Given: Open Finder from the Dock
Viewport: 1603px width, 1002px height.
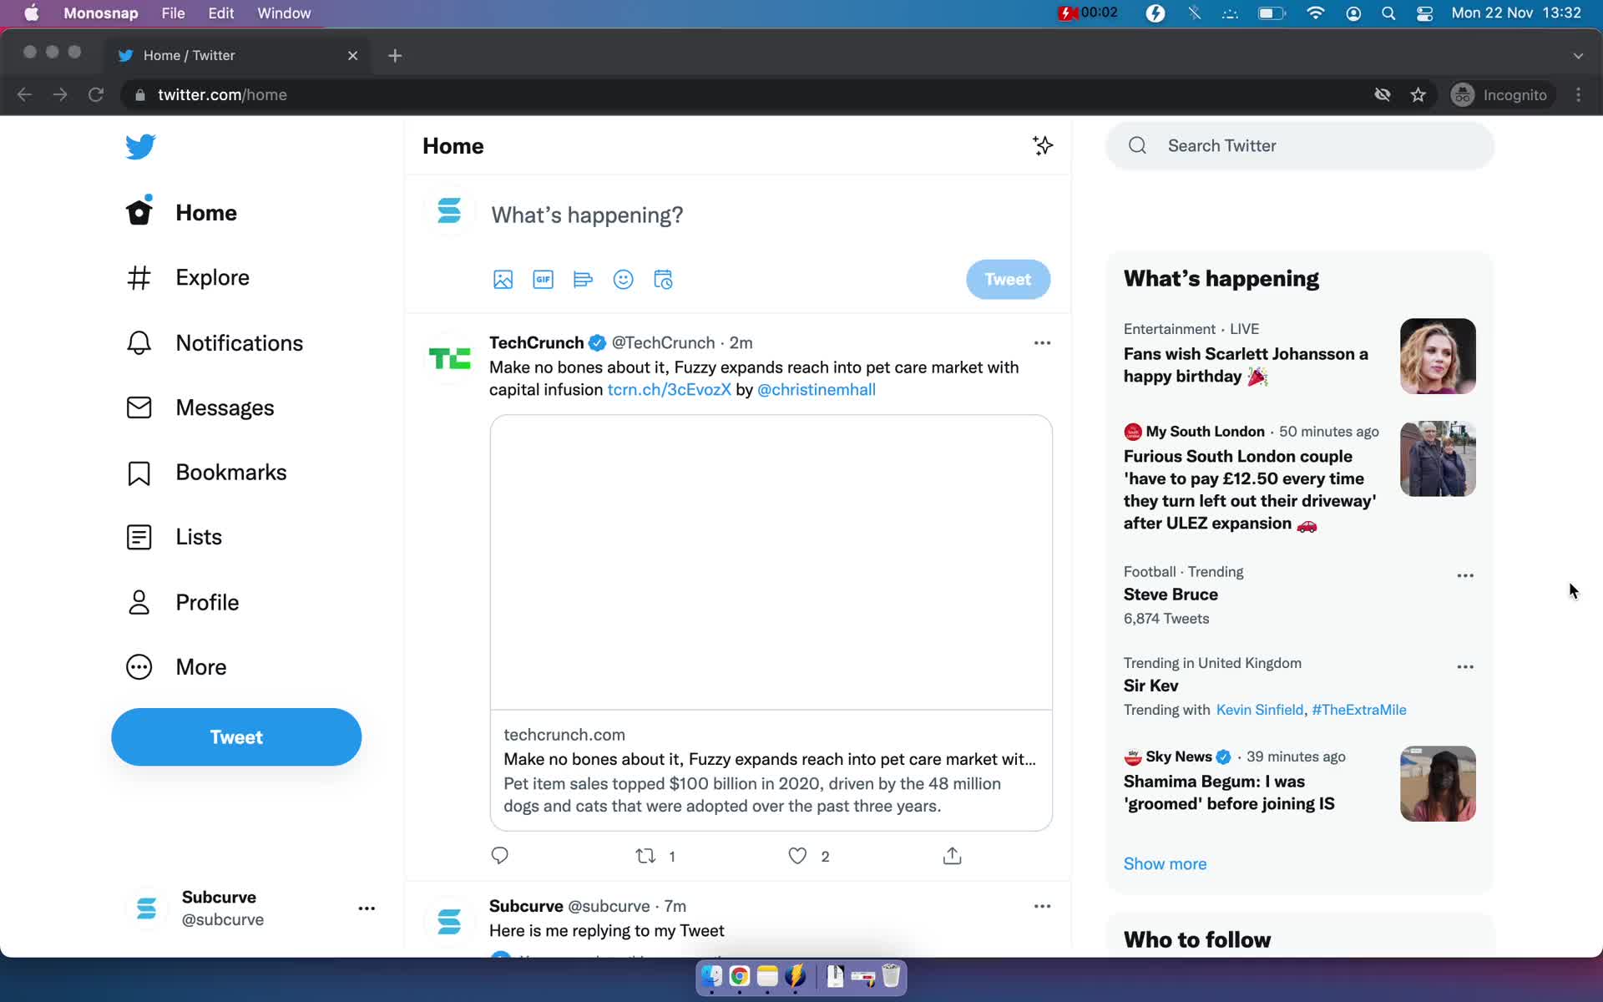Looking at the screenshot, I should tap(711, 975).
